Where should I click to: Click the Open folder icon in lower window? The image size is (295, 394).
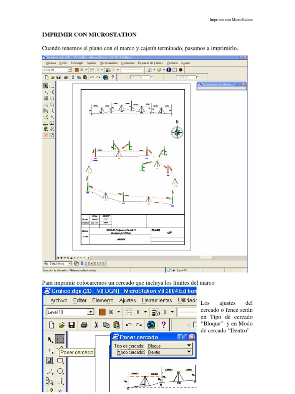click(x=62, y=325)
